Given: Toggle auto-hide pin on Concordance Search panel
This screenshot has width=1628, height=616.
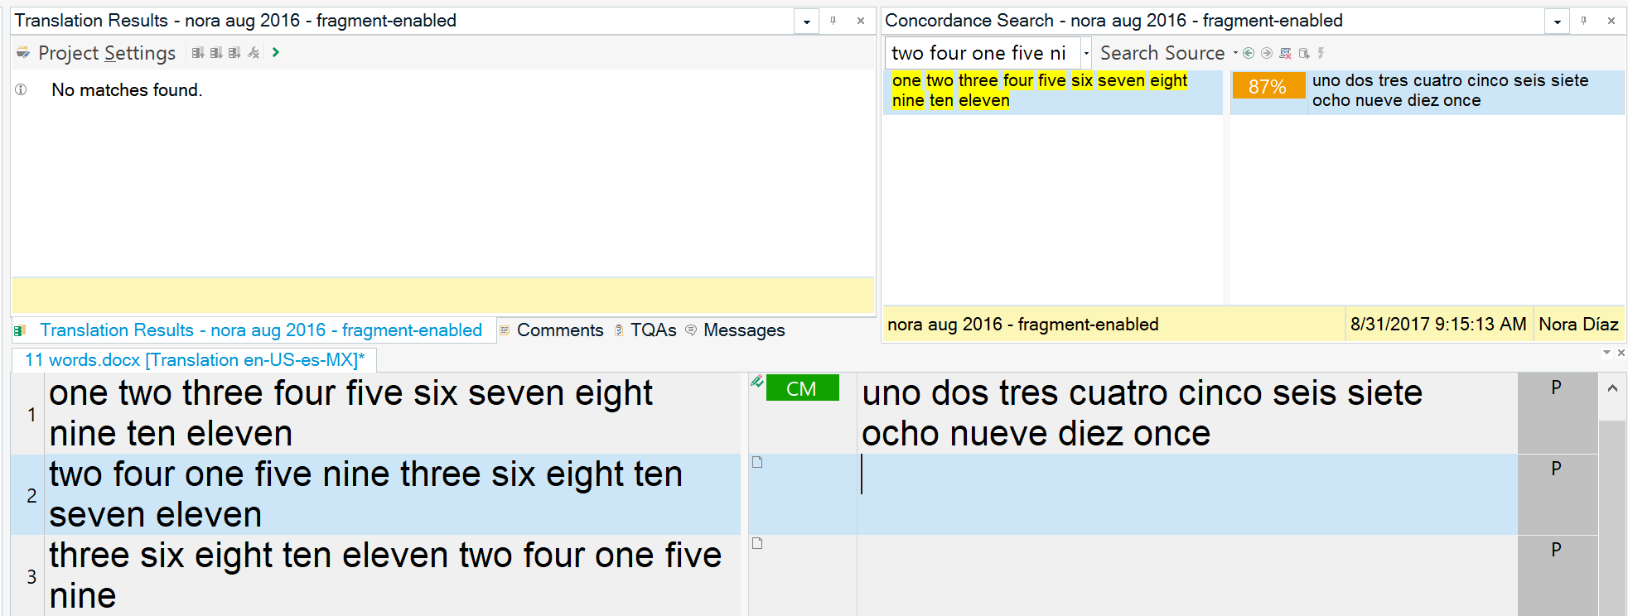Looking at the screenshot, I should pos(1584,21).
